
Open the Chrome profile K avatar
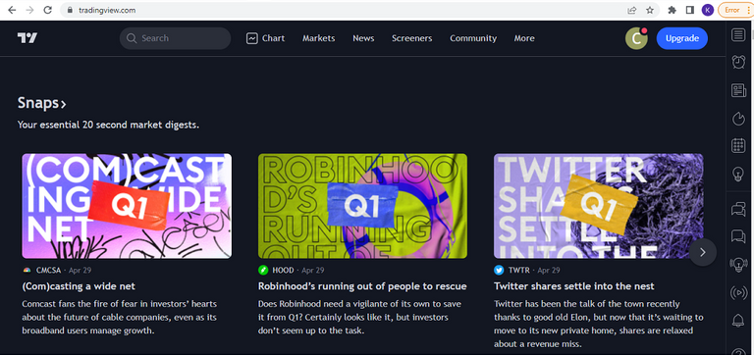pyautogui.click(x=707, y=10)
